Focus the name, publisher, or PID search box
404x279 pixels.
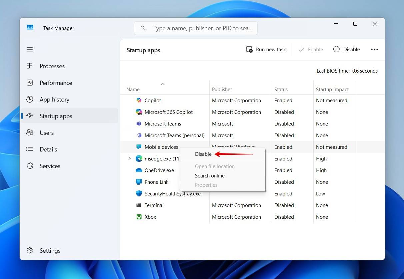click(x=196, y=28)
